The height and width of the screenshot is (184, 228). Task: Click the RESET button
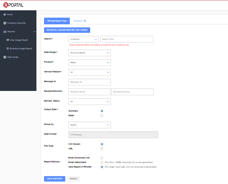pos(74,179)
